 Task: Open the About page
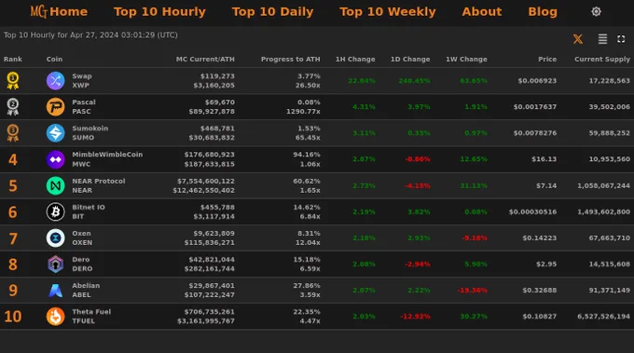click(482, 12)
